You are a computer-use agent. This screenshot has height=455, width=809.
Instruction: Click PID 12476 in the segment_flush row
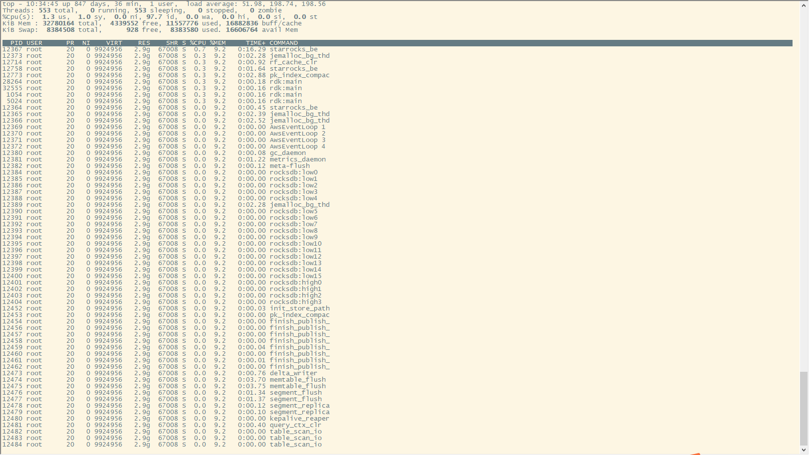pos(12,393)
